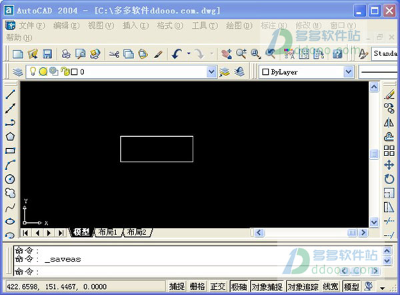The height and width of the screenshot is (295, 400).
Task: Click the drawing area vertical scrollbar thumb
Action: click(x=374, y=154)
